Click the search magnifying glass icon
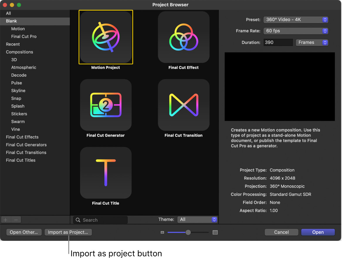This screenshot has height=262, width=342. 77,220
